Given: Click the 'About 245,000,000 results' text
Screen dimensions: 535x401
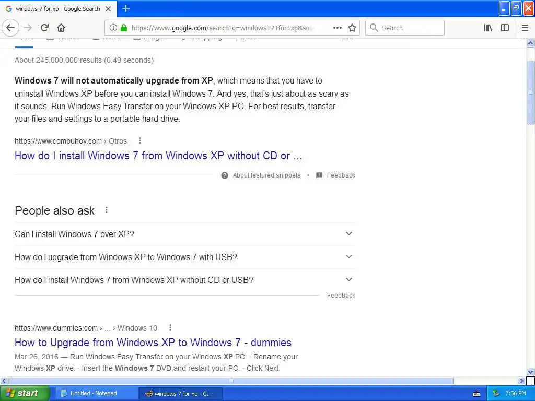Looking at the screenshot, I should [84, 60].
